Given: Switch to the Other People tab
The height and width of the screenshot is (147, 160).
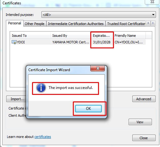Looking at the screenshot, I should pyautogui.click(x=35, y=24).
